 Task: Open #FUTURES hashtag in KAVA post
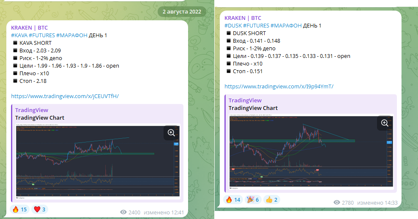coord(42,35)
